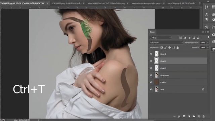Click the link layers icon

pos(174,116)
